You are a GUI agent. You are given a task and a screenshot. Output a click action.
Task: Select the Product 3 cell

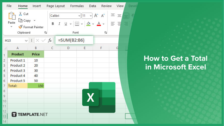tap(18, 71)
